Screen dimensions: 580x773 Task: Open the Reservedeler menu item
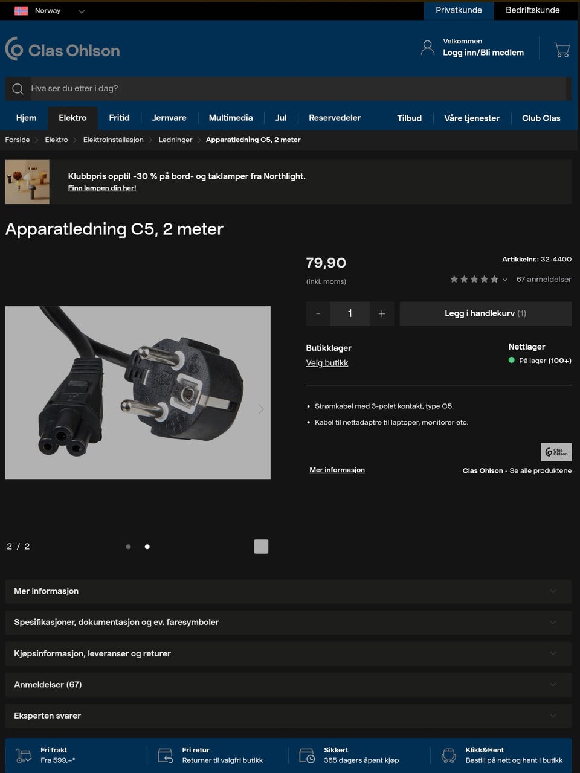335,118
